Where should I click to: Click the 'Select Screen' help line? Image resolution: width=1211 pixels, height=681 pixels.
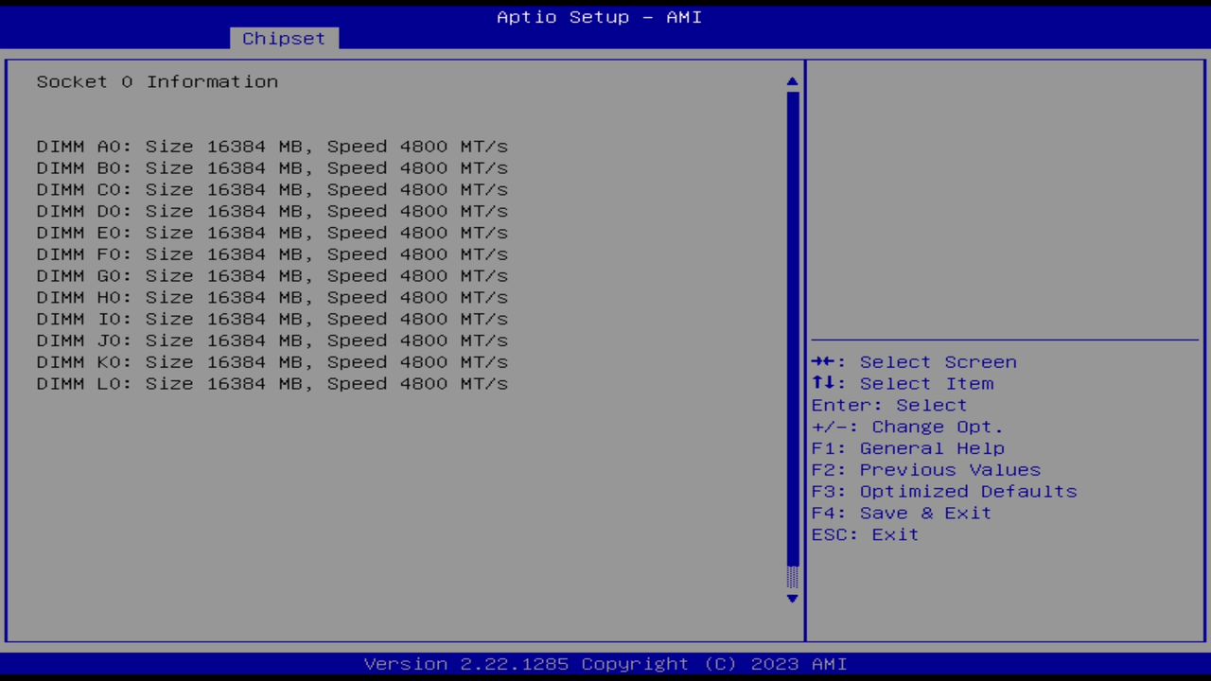(914, 362)
